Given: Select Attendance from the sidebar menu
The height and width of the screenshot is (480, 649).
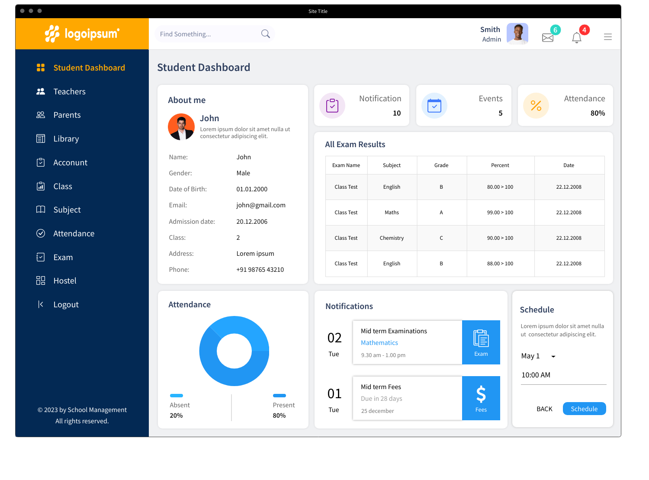Looking at the screenshot, I should (74, 233).
